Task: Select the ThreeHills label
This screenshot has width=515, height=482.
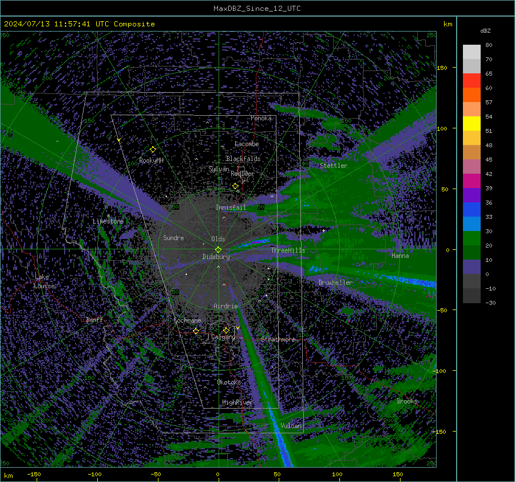Action: (x=288, y=250)
